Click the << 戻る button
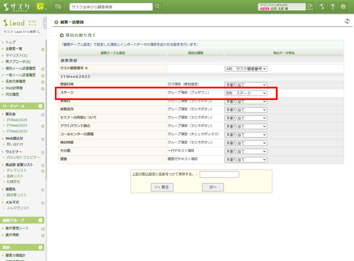The height and width of the screenshot is (261, 354). 161,187
